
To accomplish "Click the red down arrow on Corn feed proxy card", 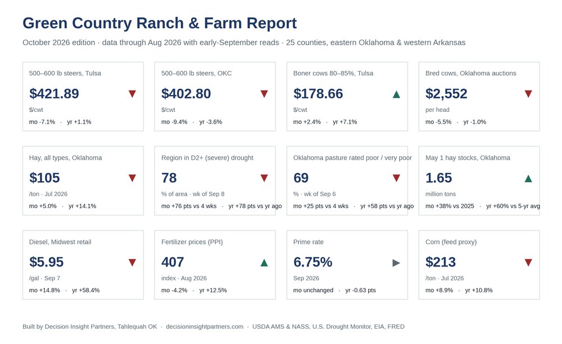I will (528, 262).
